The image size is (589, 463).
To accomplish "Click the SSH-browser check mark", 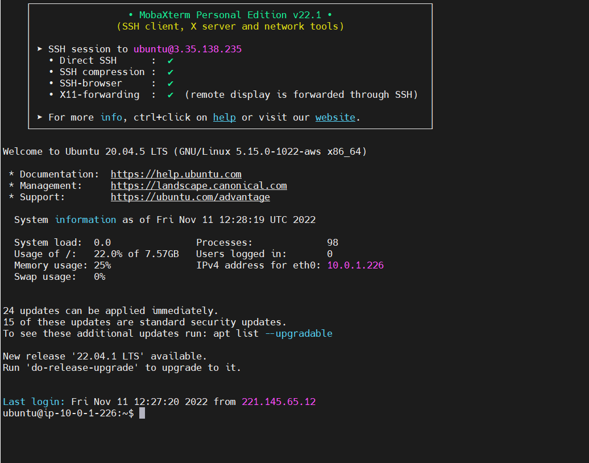I will [x=171, y=84].
